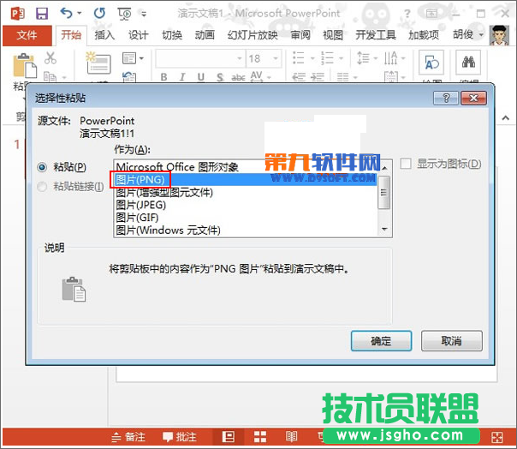
Task: Switch to the 插入 (Insert) tab
Action: coord(104,34)
